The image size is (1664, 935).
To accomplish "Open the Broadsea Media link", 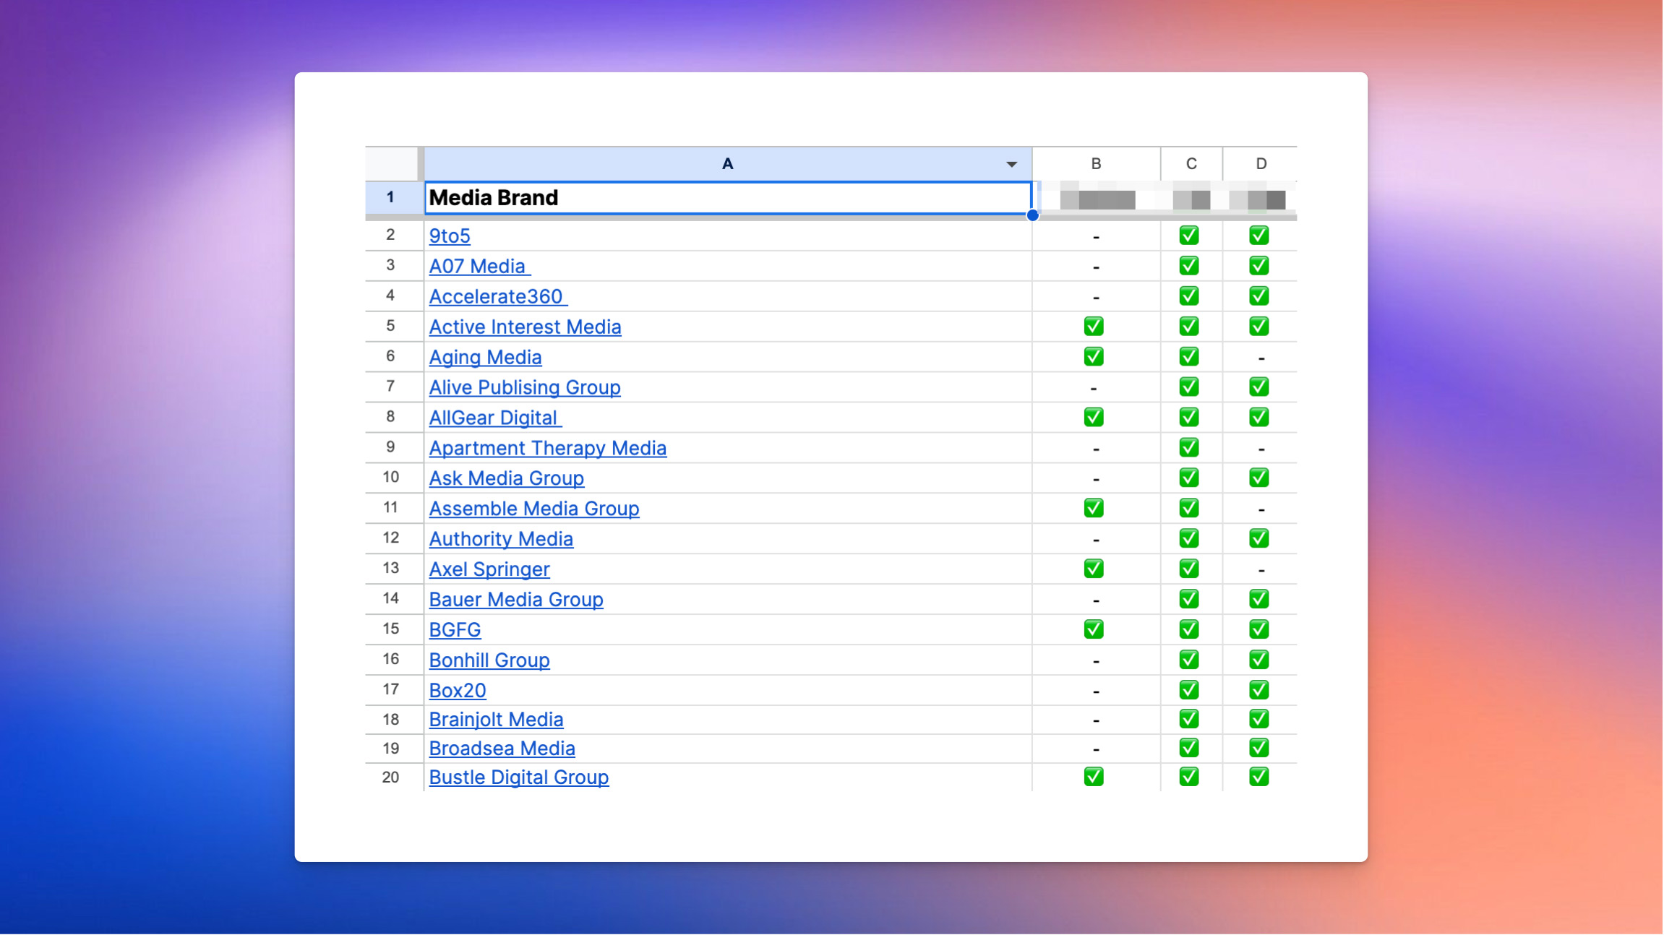I will click(502, 749).
